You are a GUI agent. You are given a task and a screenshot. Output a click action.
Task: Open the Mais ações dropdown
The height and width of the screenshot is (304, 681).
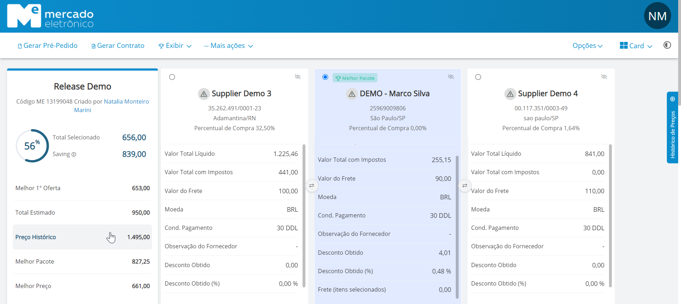[x=228, y=46]
